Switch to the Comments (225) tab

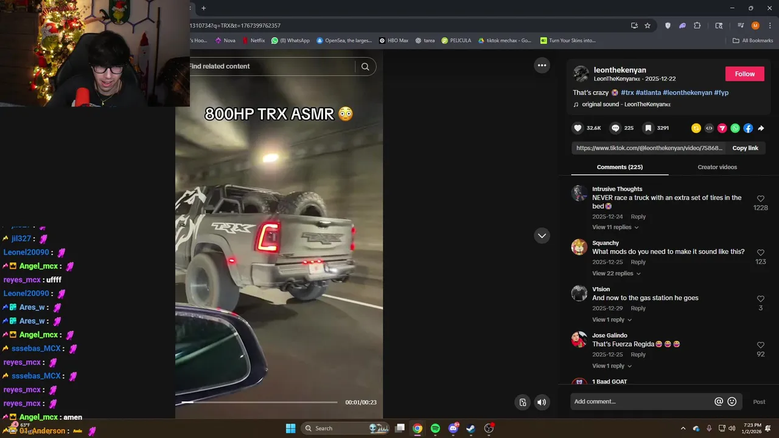coord(620,167)
